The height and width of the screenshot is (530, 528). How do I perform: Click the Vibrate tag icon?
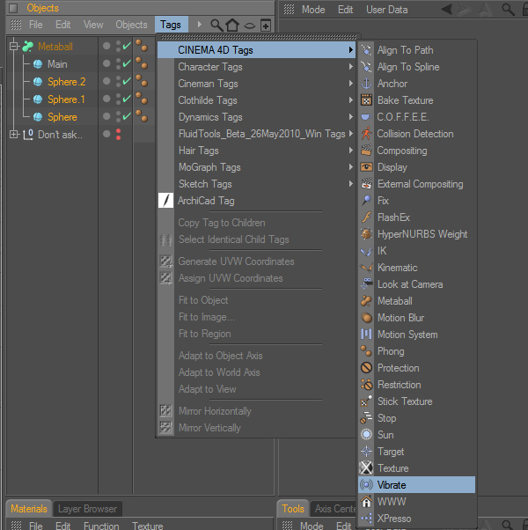[x=366, y=485]
